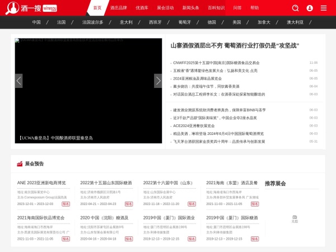Click 报名 for 2019中国（厦门）国际糖酒
Screen dimensions: 336x252
255,239
